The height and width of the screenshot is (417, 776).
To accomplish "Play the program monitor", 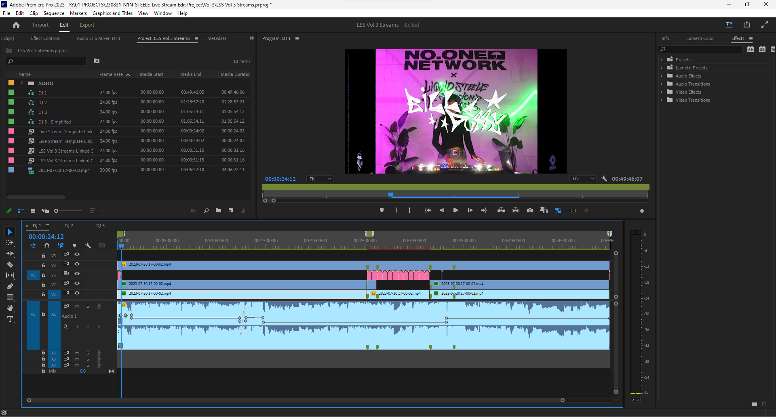I will 455,210.
